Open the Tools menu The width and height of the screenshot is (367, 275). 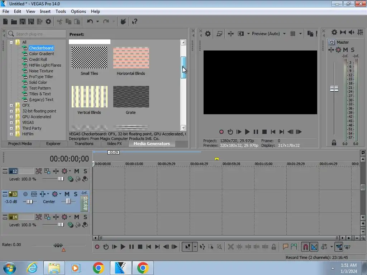[61, 11]
